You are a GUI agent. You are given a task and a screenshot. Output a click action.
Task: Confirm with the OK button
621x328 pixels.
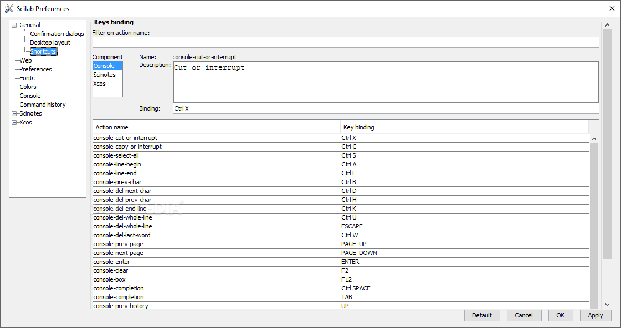tap(561, 315)
